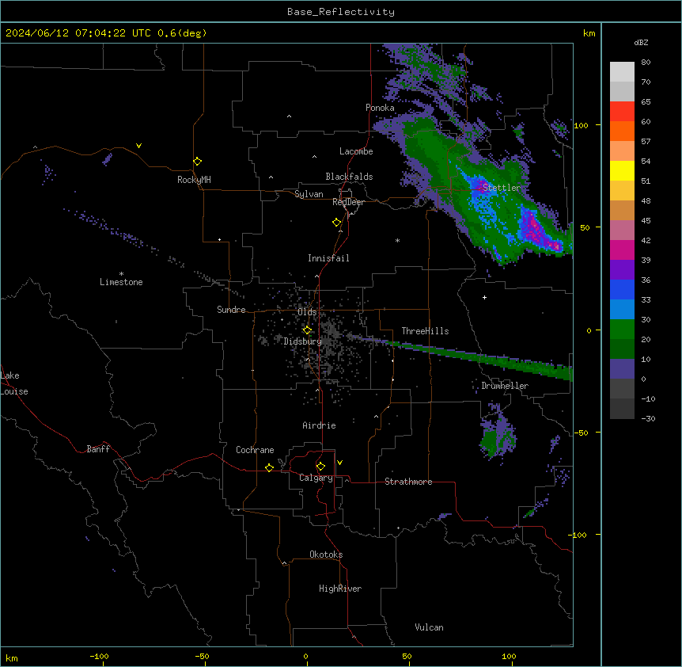Click the RedDeer city label
The width and height of the screenshot is (682, 667).
pos(348,202)
